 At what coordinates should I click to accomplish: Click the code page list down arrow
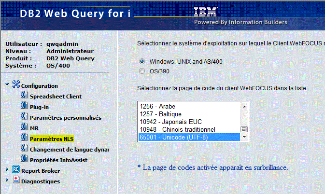(x=244, y=137)
